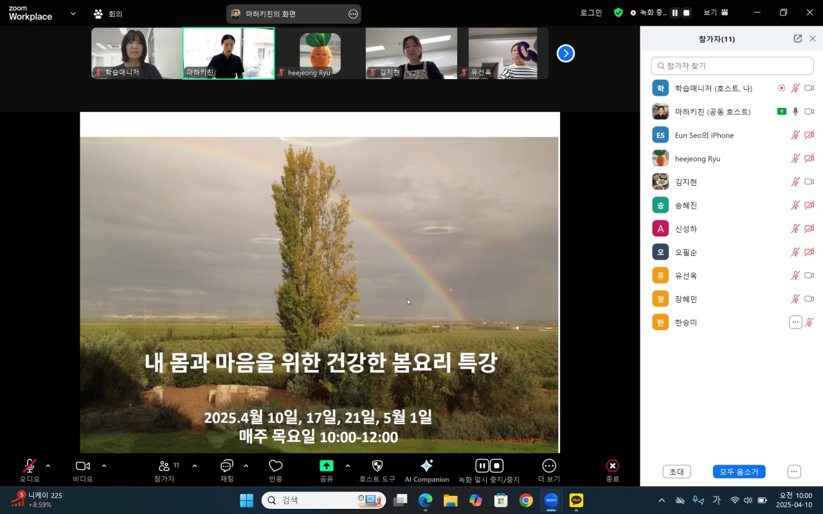Open the 보기 view menu

coord(716,13)
